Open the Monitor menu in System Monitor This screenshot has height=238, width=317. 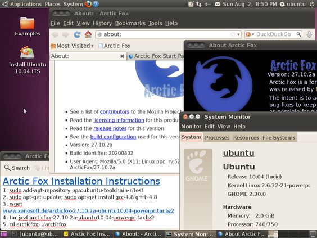(191, 127)
